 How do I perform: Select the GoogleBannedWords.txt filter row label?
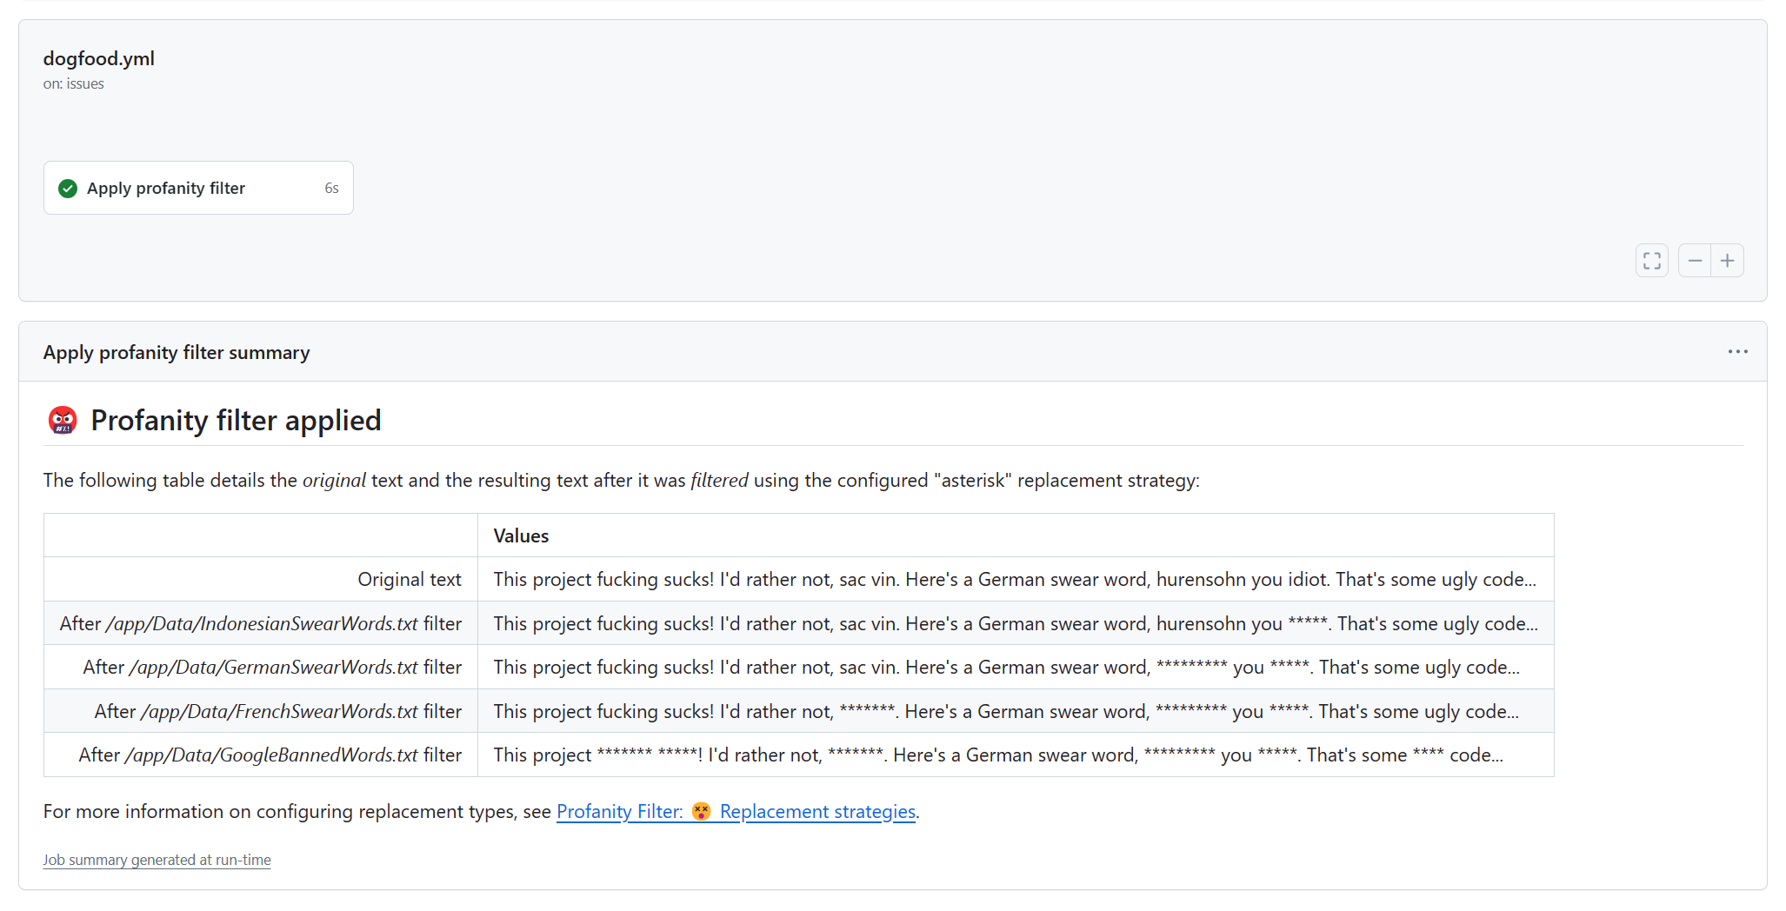(x=270, y=755)
